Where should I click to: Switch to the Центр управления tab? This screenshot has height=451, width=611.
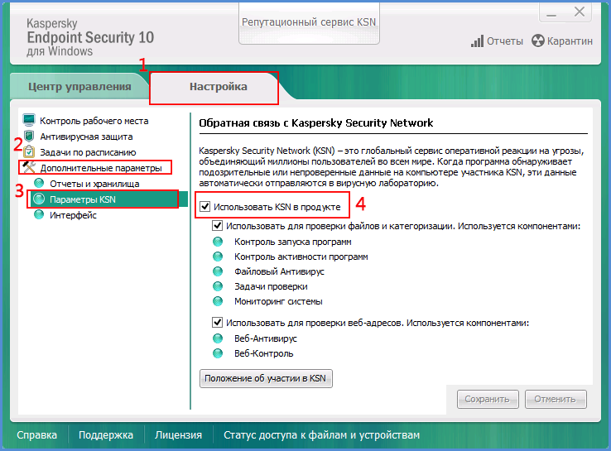(x=79, y=86)
